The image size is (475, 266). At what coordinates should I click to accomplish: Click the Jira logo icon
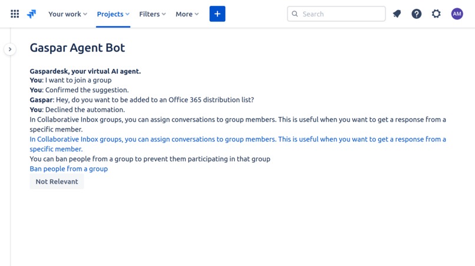pos(31,14)
